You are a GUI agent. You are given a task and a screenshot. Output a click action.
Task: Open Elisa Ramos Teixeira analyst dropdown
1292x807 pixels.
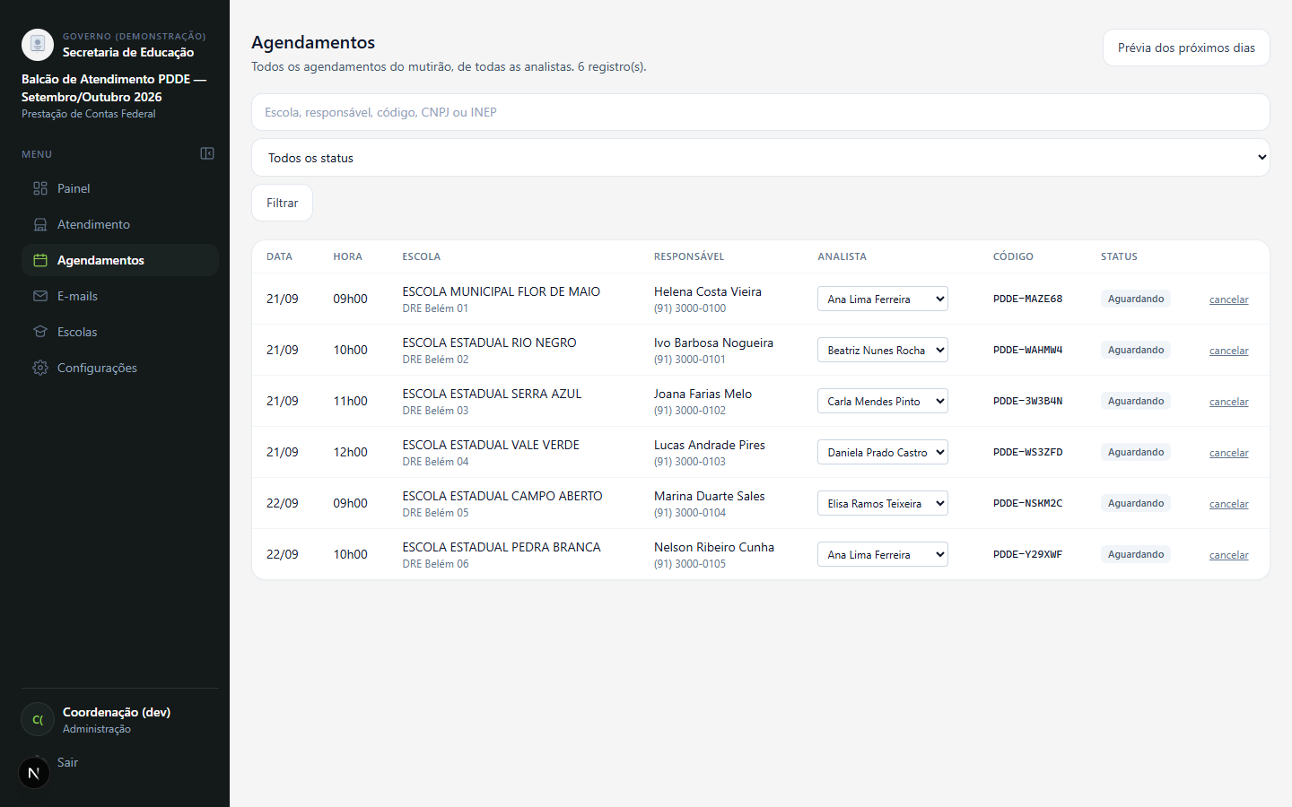click(883, 503)
